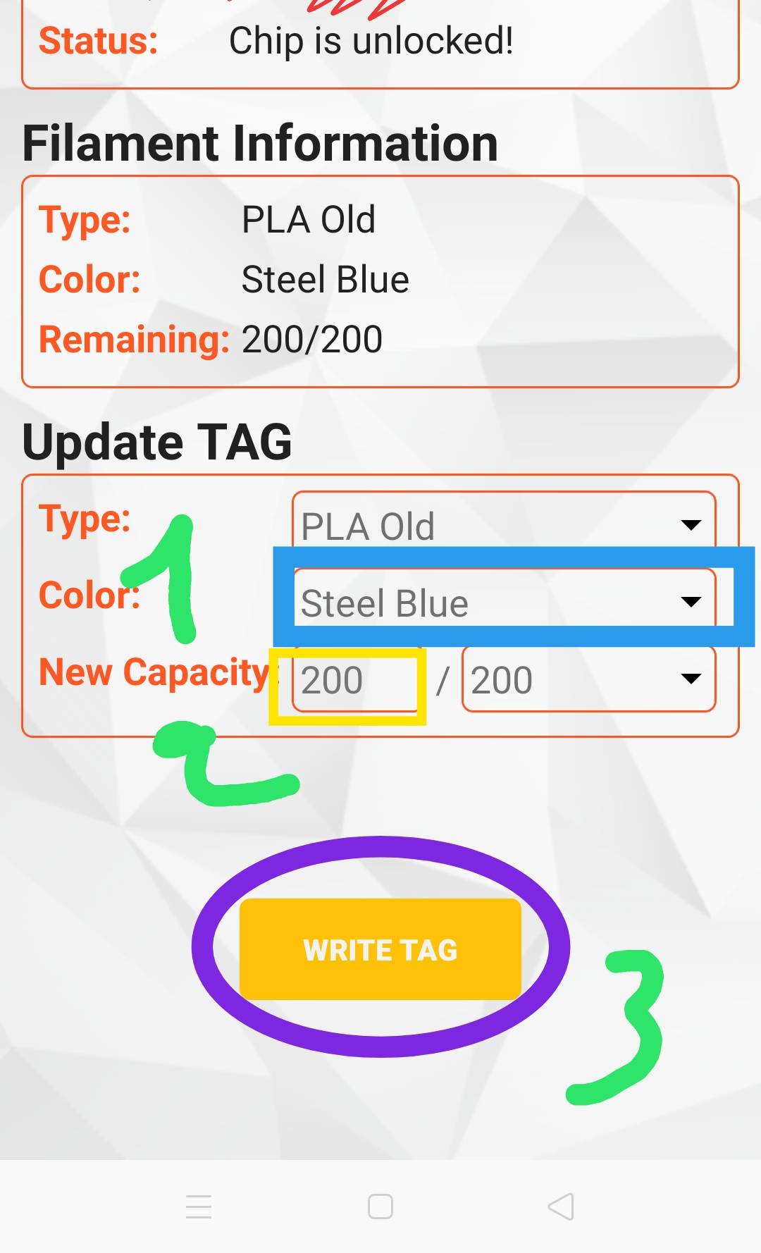Tap the Type label in Update TAG
761x1253 pixels.
[x=85, y=519]
